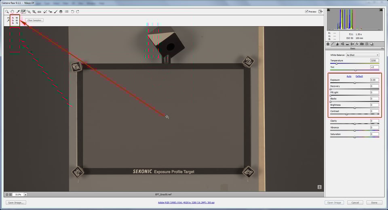The width and height of the screenshot is (388, 210).
Task: Open workflow options link Adobe RGB (1998)
Action: (186, 203)
